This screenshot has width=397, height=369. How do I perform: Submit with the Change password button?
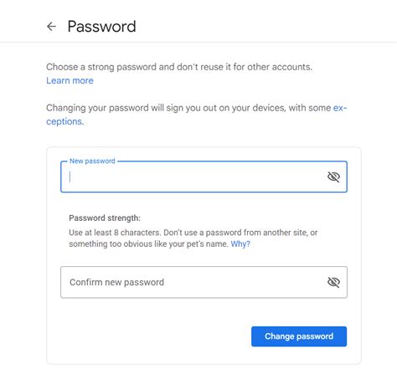(299, 336)
